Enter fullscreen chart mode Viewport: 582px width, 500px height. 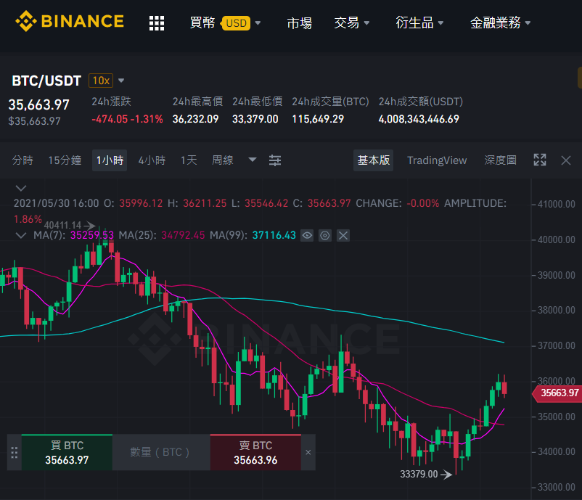pos(540,160)
